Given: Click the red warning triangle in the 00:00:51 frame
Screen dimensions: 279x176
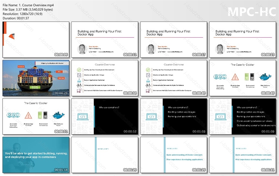Looking at the screenshot, I should [x=28, y=115].
